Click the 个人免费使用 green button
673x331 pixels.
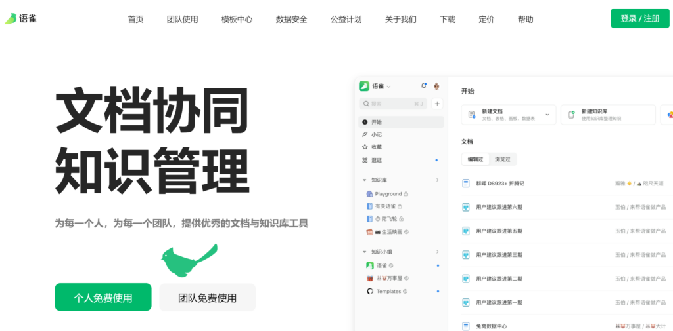pyautogui.click(x=103, y=298)
